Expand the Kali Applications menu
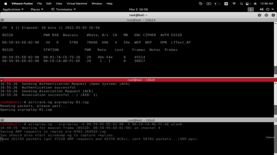 13,9
